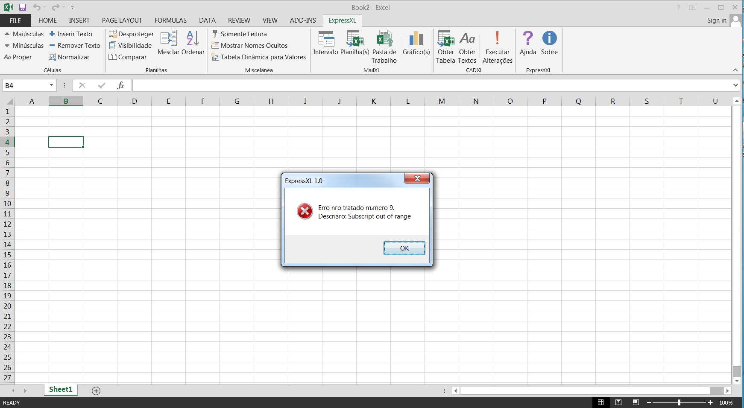
Task: Click Remover Texto command
Action: click(75, 46)
